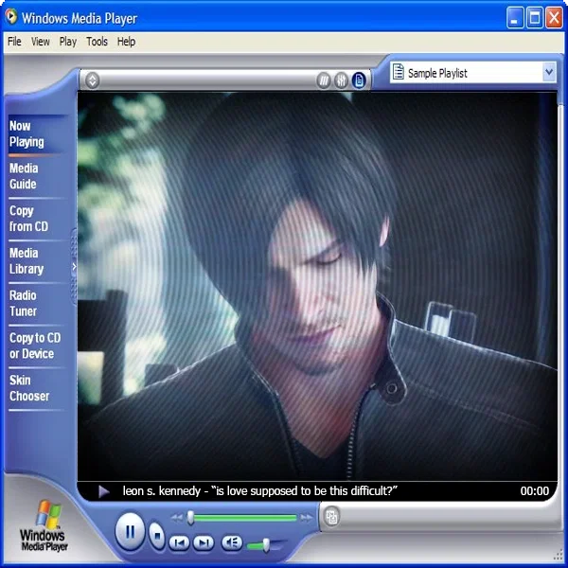Skip to the previous track
Viewport: 568px width, 568px height.
[179, 542]
